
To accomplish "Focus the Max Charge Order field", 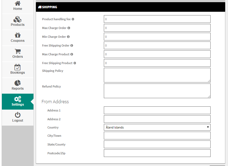I will [x=157, y=28].
